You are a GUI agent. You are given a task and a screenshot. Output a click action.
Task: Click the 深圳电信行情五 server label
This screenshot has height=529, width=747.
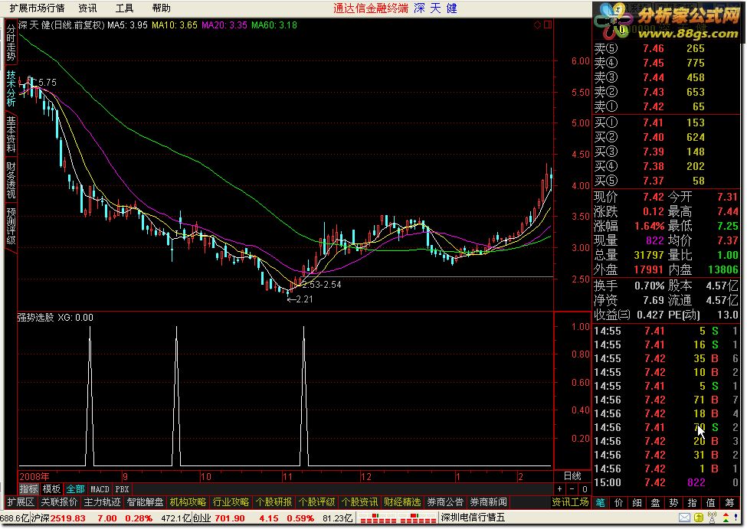tap(473, 518)
